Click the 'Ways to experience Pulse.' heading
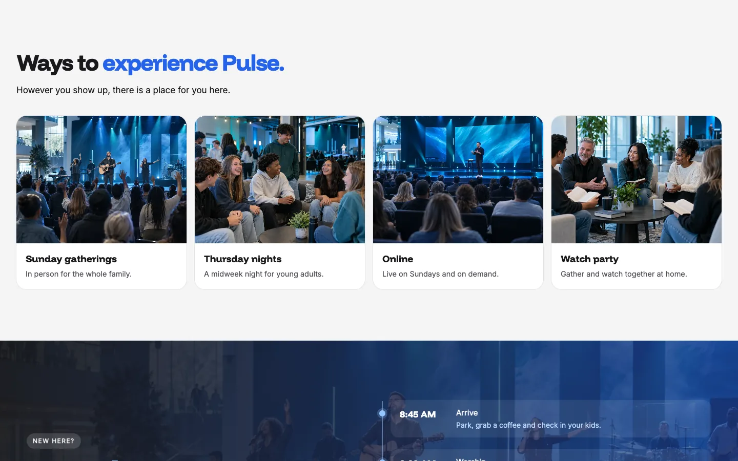This screenshot has height=461, width=738. click(150, 64)
